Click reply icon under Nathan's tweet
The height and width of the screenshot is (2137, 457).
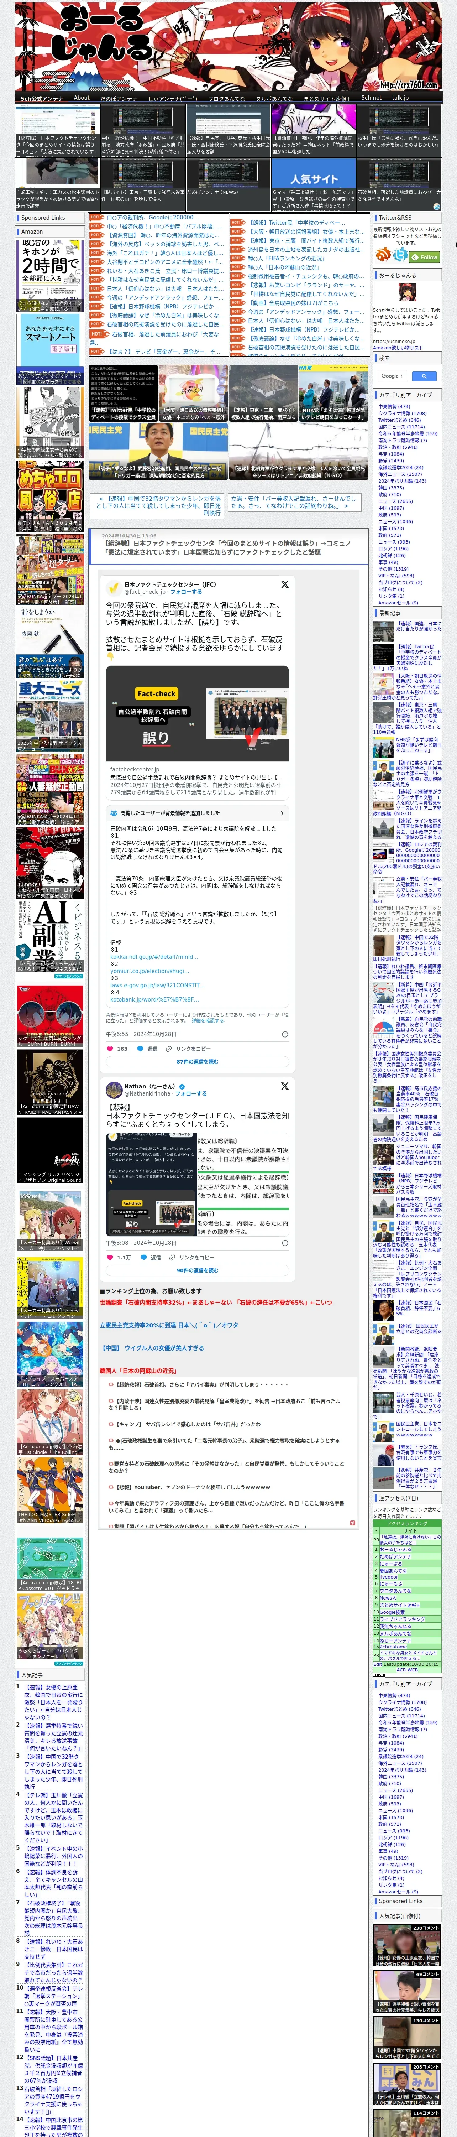pos(143,1257)
